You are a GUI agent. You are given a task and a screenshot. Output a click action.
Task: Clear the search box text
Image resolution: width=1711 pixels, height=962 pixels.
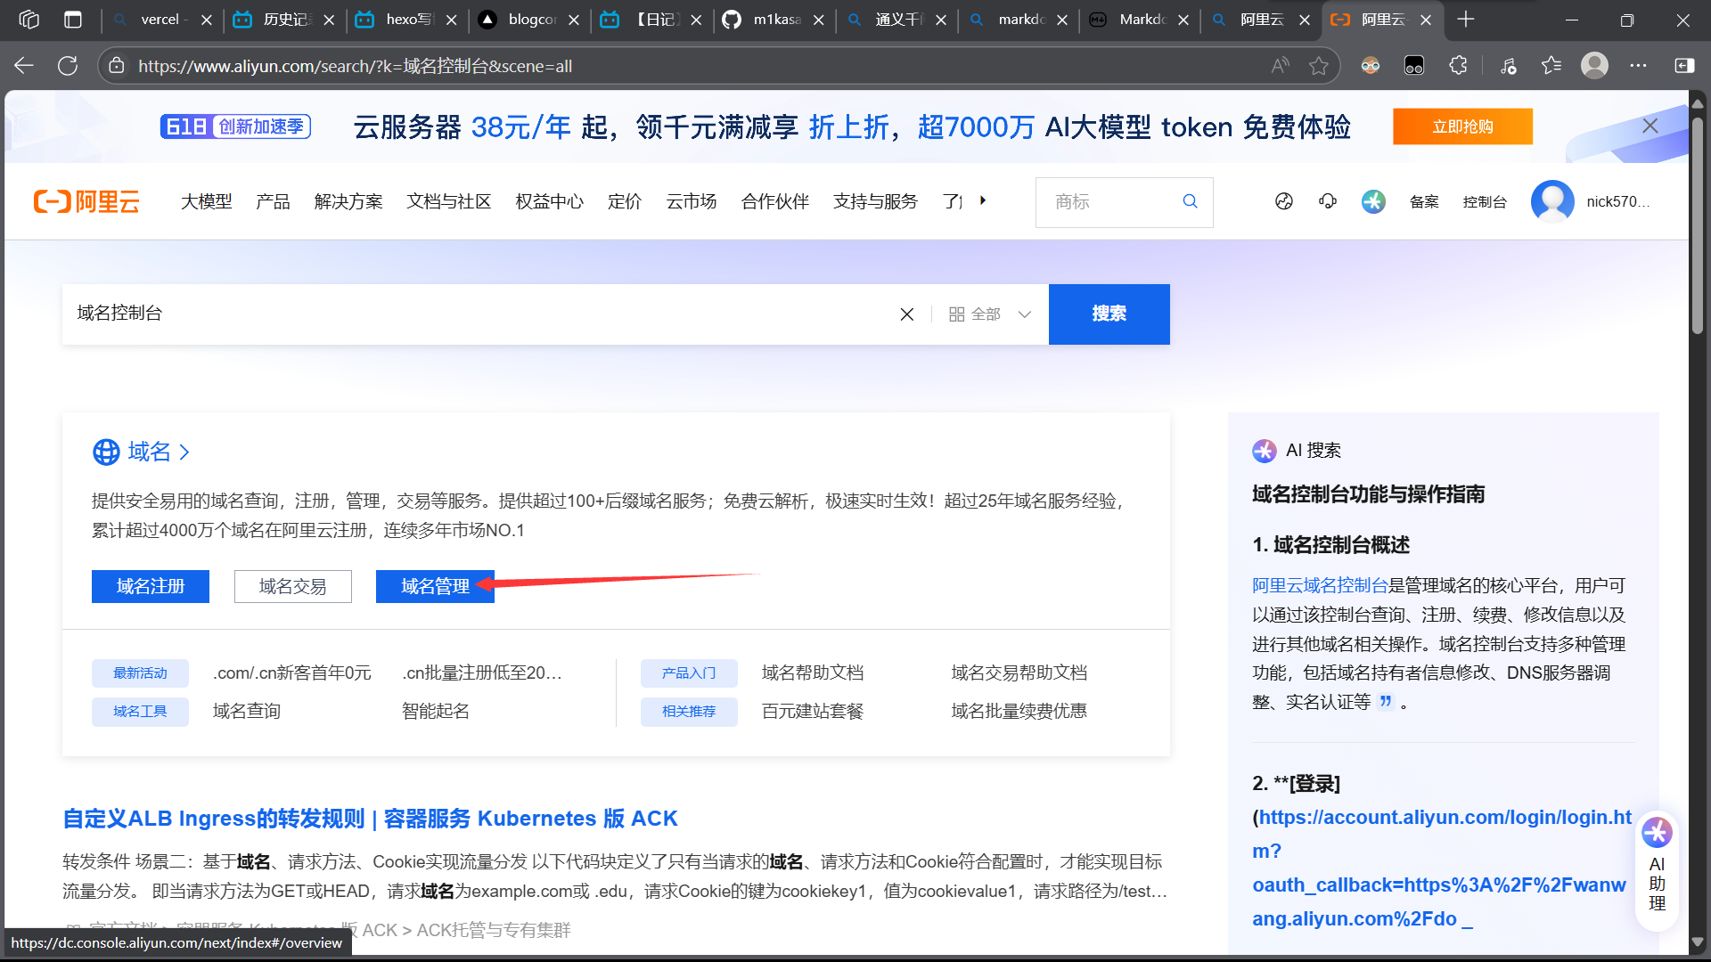click(x=907, y=314)
